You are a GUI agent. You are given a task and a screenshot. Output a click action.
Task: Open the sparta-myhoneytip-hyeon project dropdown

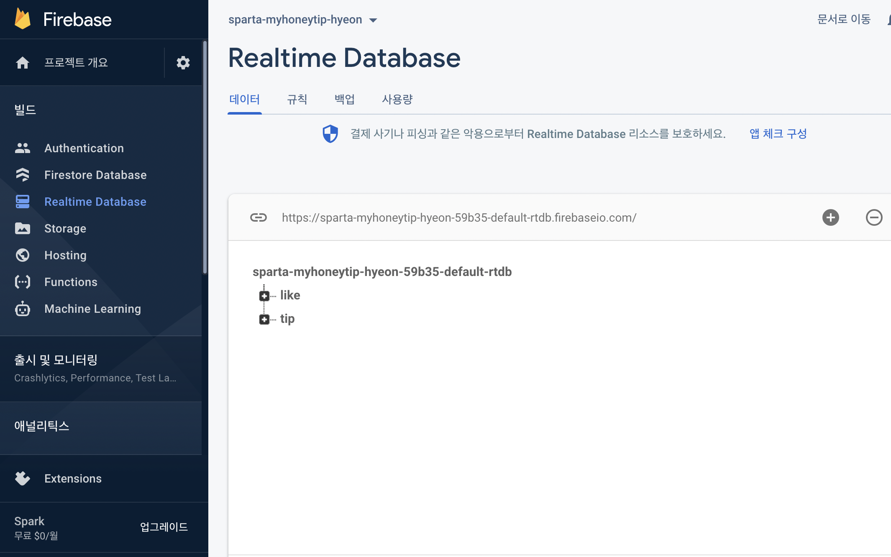point(303,20)
